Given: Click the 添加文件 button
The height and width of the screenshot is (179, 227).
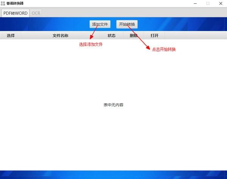Looking at the screenshot, I should point(100,24).
